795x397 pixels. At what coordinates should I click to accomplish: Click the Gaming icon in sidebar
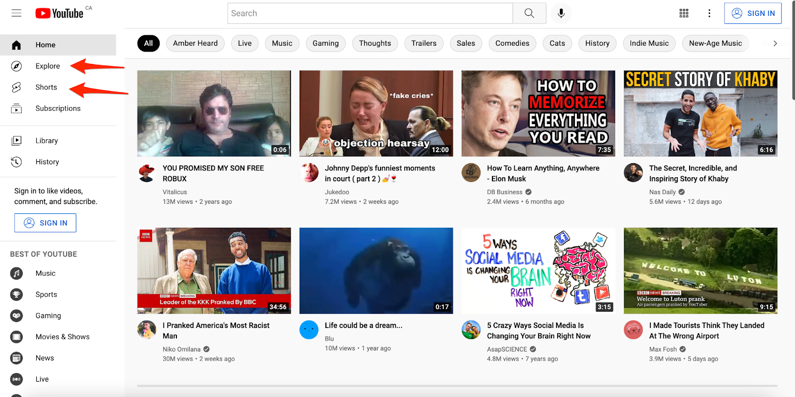[16, 316]
